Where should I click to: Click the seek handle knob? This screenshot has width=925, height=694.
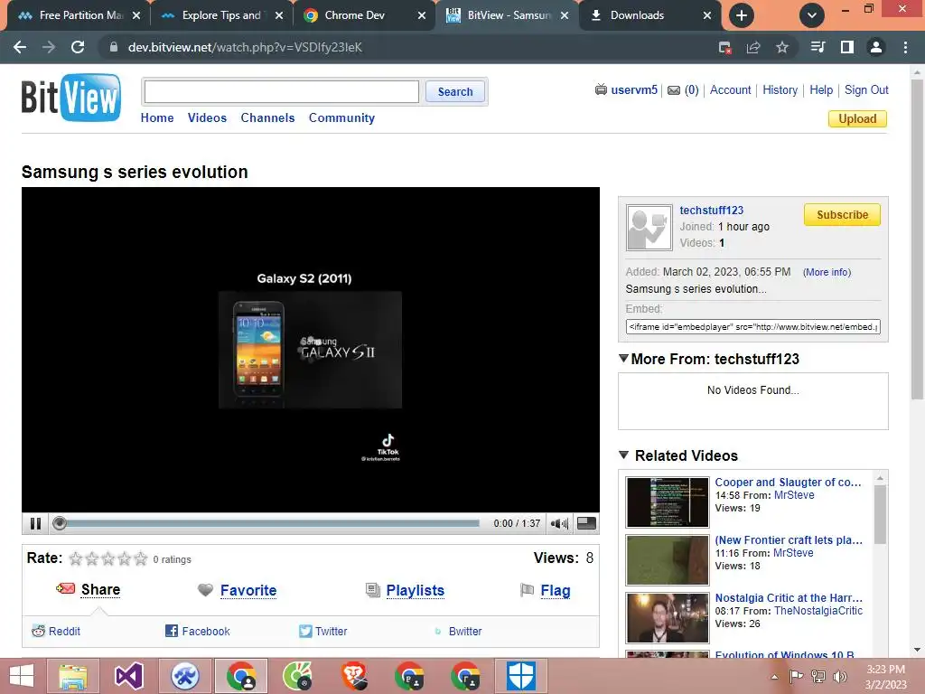click(59, 523)
